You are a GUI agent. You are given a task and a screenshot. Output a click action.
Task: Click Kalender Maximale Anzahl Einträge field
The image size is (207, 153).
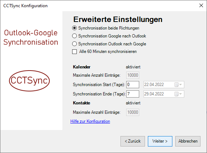pyautogui.click(x=133, y=75)
